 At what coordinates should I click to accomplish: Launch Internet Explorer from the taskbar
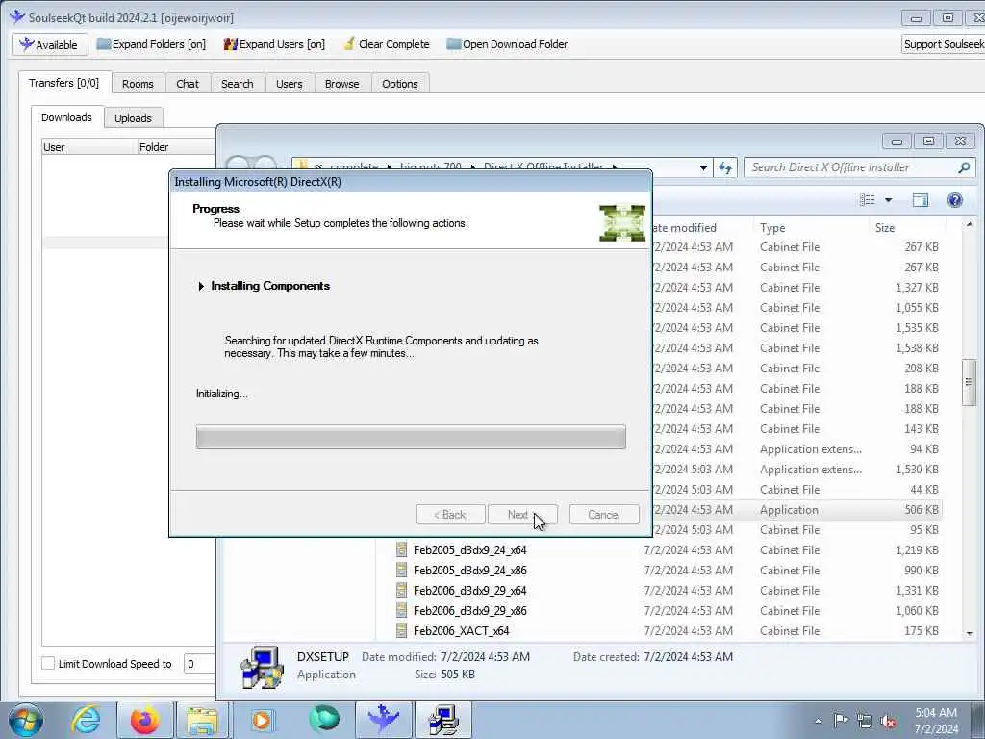click(85, 720)
